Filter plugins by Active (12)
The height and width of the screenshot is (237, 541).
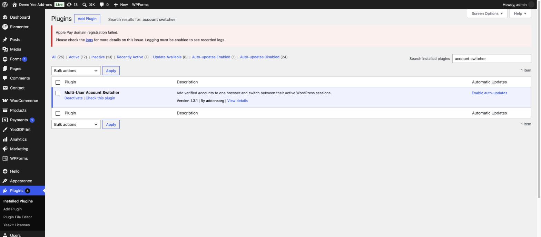78,57
